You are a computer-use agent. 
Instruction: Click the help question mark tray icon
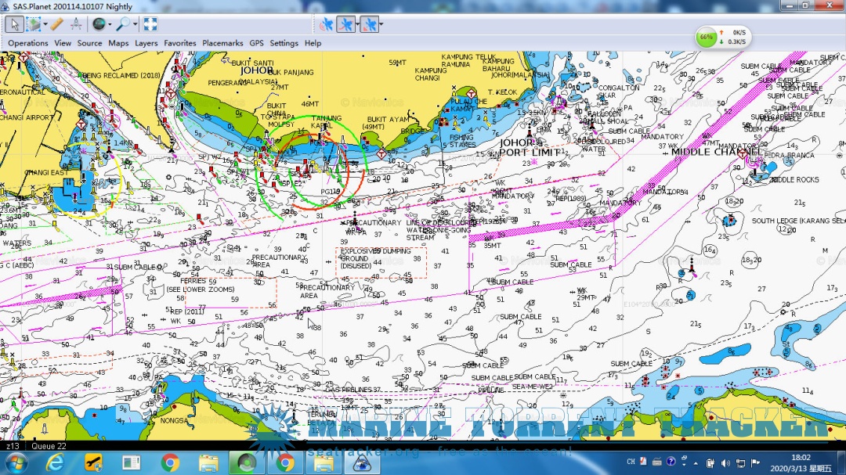(671, 462)
